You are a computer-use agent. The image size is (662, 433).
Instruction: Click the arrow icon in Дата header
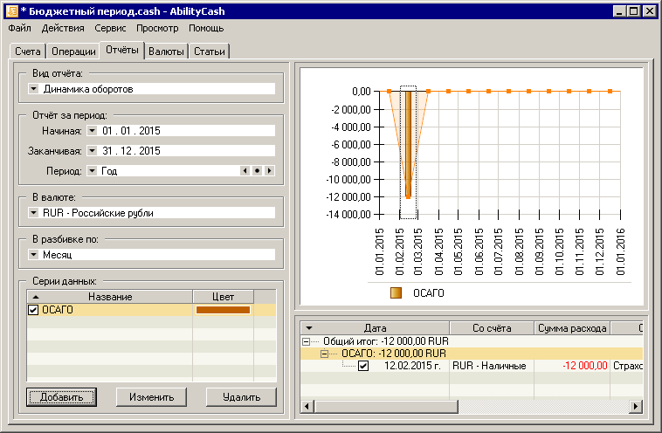pos(308,327)
